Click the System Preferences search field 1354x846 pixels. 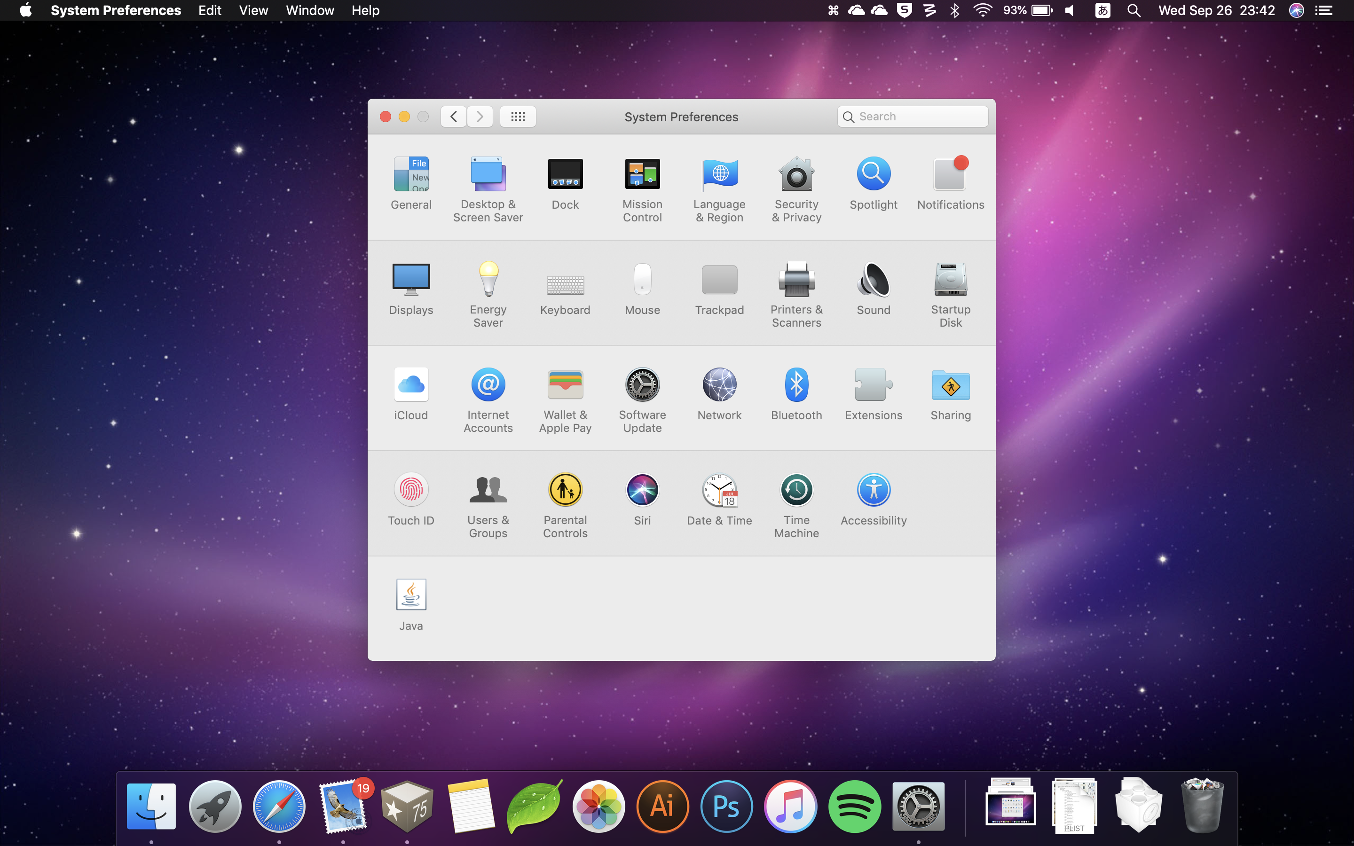[913, 117]
